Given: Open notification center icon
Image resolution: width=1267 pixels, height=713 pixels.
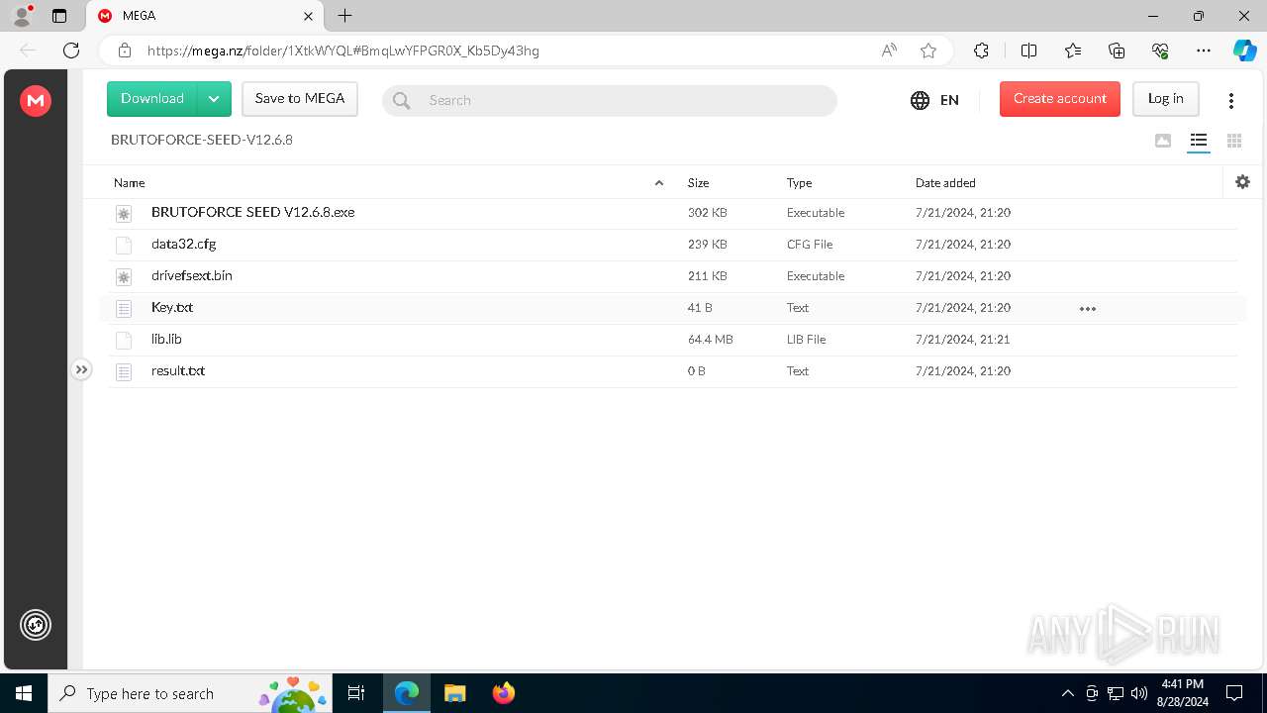Looking at the screenshot, I should (1234, 693).
